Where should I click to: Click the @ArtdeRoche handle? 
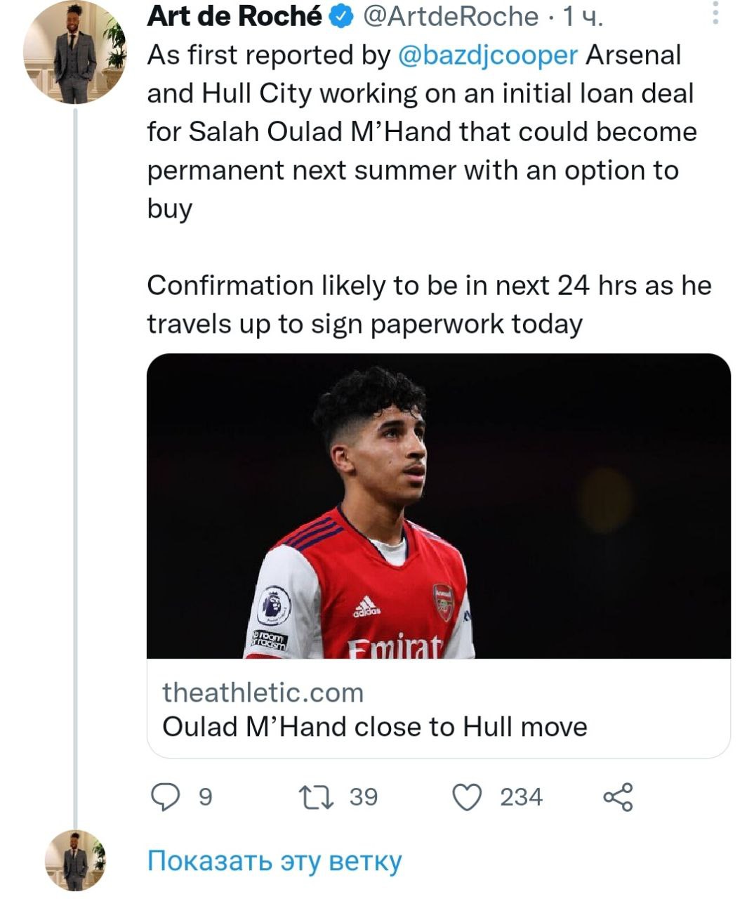click(450, 16)
